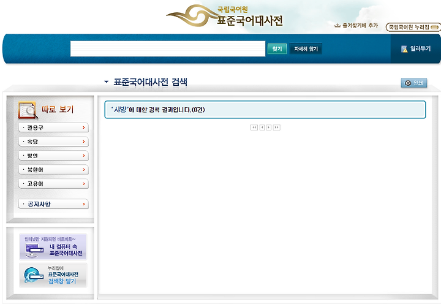Open 내 컴퓨터 속 표준국어대사전 banner
This screenshot has height=304, width=441.
pyautogui.click(x=53, y=247)
